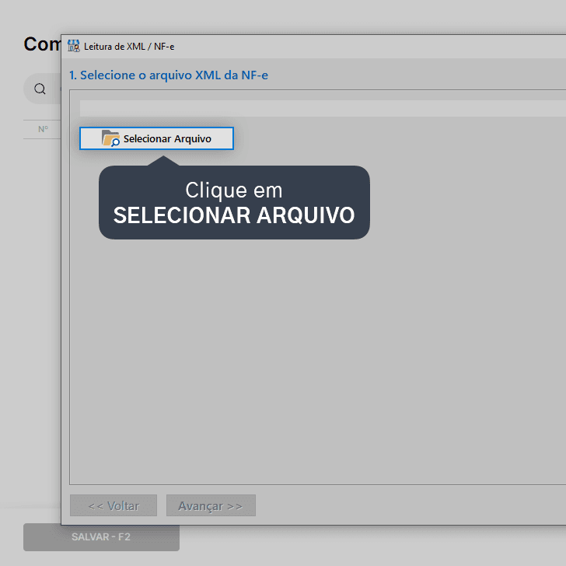Click the app icon in the dialog title bar
The image size is (566, 566).
[74, 46]
